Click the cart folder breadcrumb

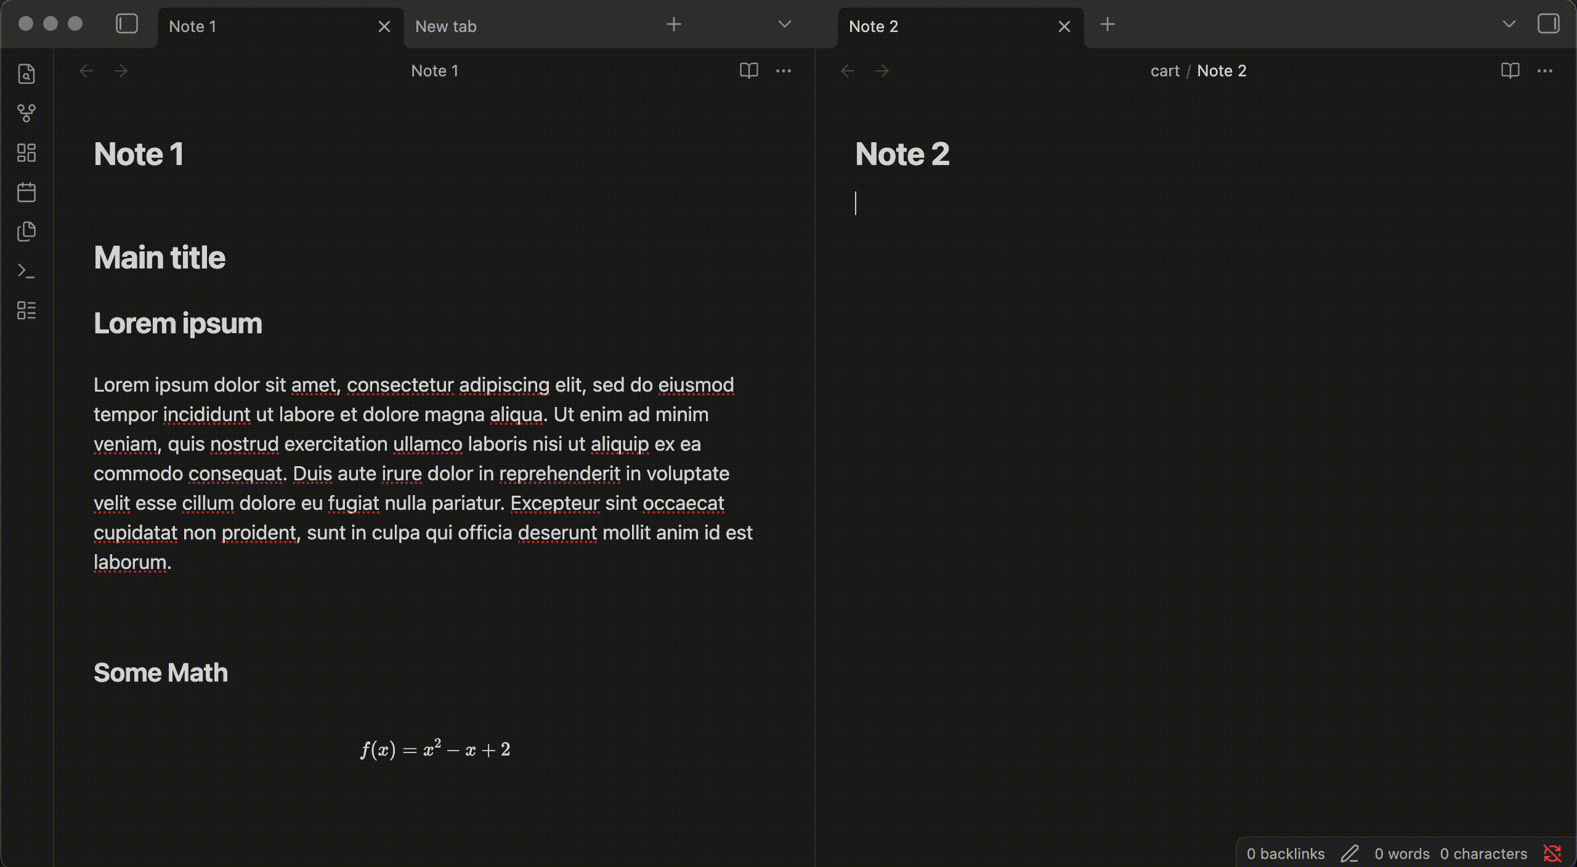click(1164, 71)
